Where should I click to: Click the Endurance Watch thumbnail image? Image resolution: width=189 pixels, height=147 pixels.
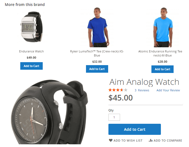coord(31,27)
